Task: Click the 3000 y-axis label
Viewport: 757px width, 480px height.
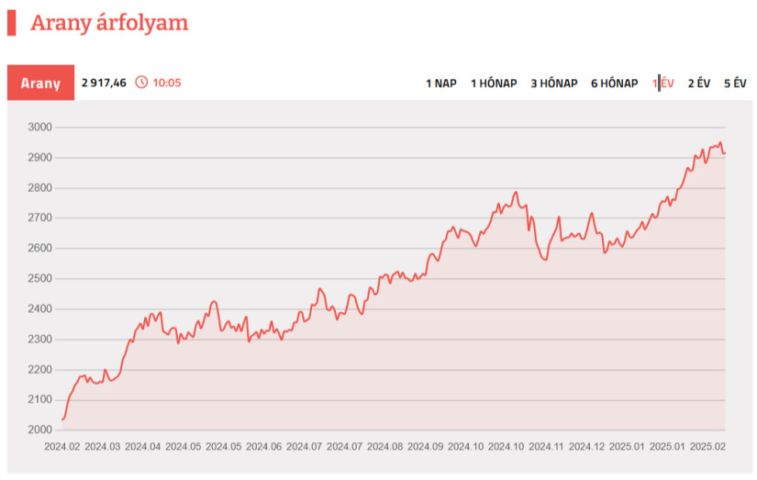Action: (x=41, y=128)
